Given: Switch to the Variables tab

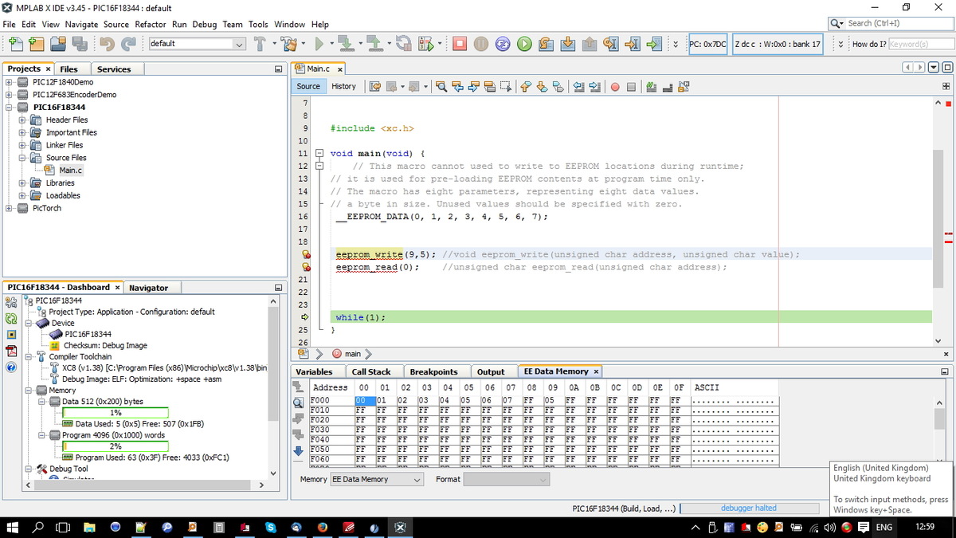Looking at the screenshot, I should 314,371.
